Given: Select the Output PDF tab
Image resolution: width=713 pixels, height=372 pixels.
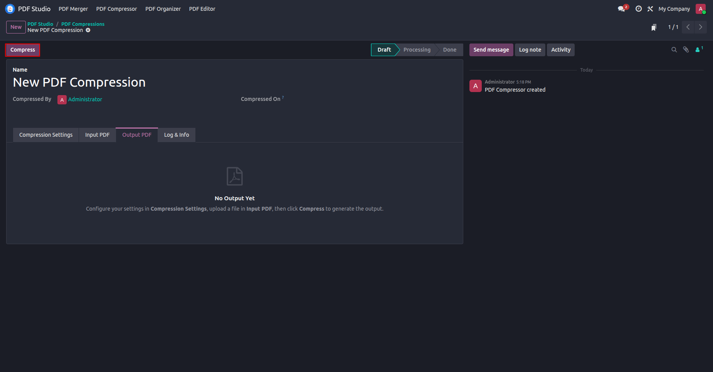Looking at the screenshot, I should [x=137, y=135].
